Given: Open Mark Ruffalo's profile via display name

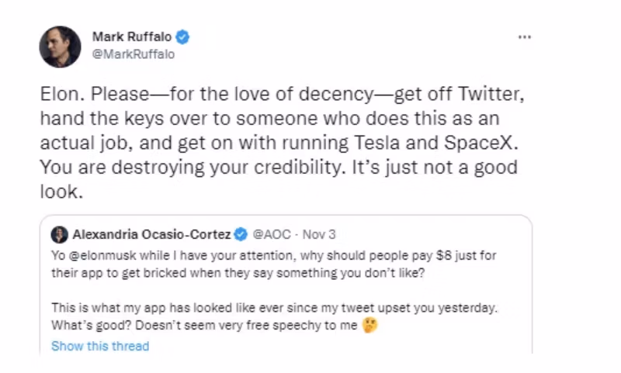Looking at the screenshot, I should point(134,37).
